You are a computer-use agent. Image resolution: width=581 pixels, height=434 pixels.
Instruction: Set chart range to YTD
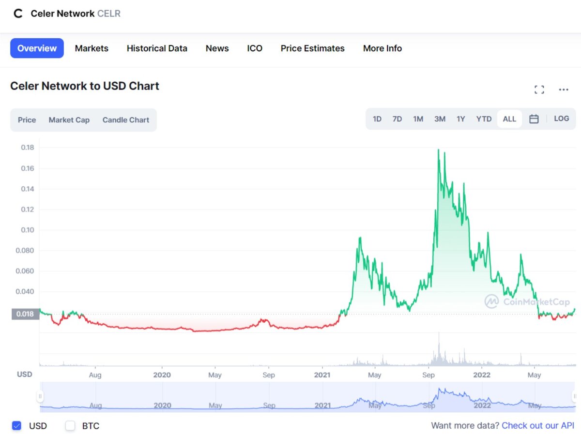(x=484, y=119)
